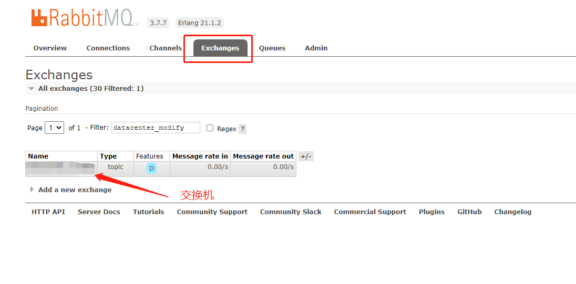Go to the Queues tab

[272, 48]
